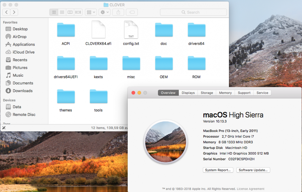Click the Version 10.13.3 text
Screen dimensions: 302x192
[215, 121]
